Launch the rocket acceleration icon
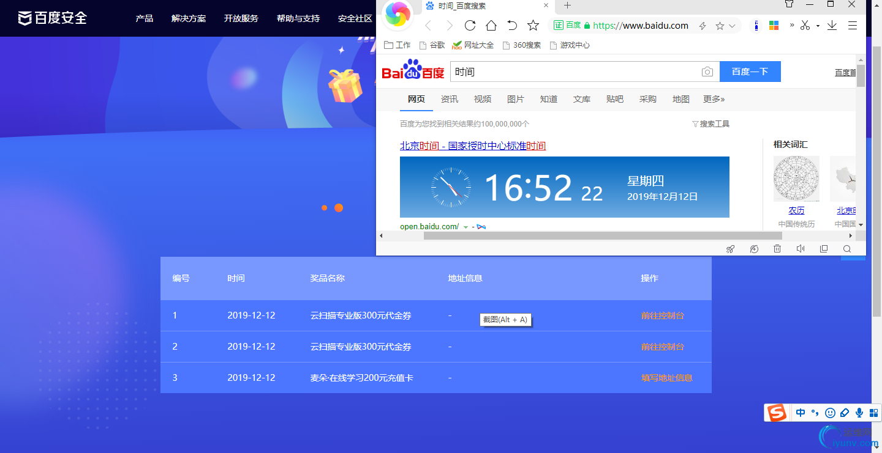Screen dimensions: 882x453 pos(730,249)
